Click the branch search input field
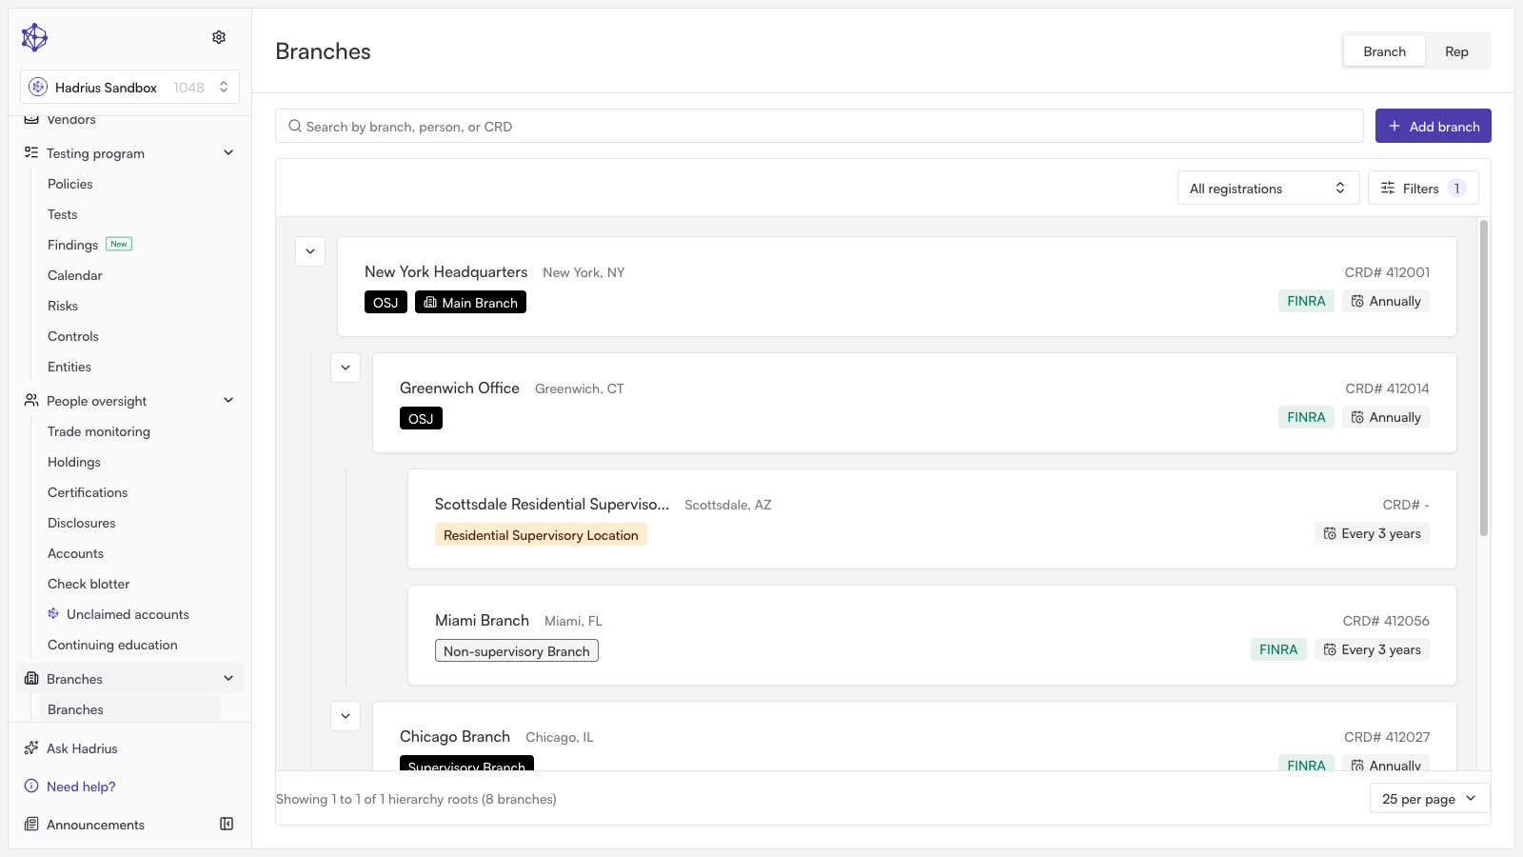This screenshot has height=857, width=1523. click(x=820, y=126)
